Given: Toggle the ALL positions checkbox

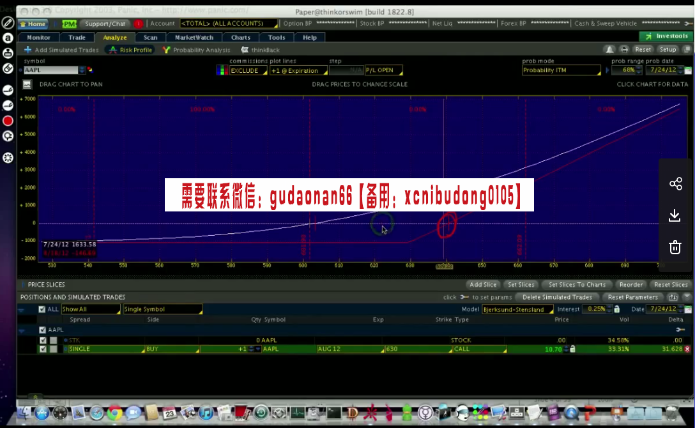Looking at the screenshot, I should pyautogui.click(x=42, y=309).
